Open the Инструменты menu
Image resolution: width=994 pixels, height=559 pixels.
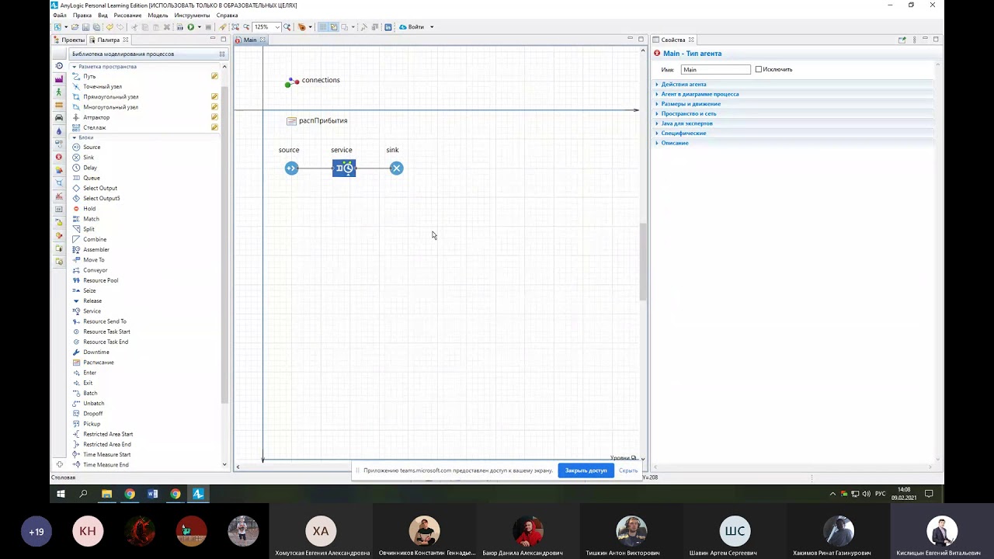192,16
